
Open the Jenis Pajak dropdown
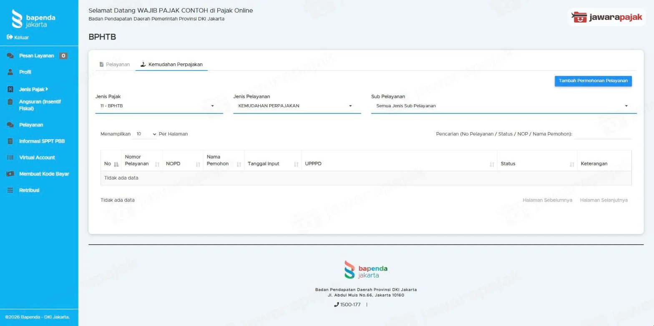click(x=159, y=106)
